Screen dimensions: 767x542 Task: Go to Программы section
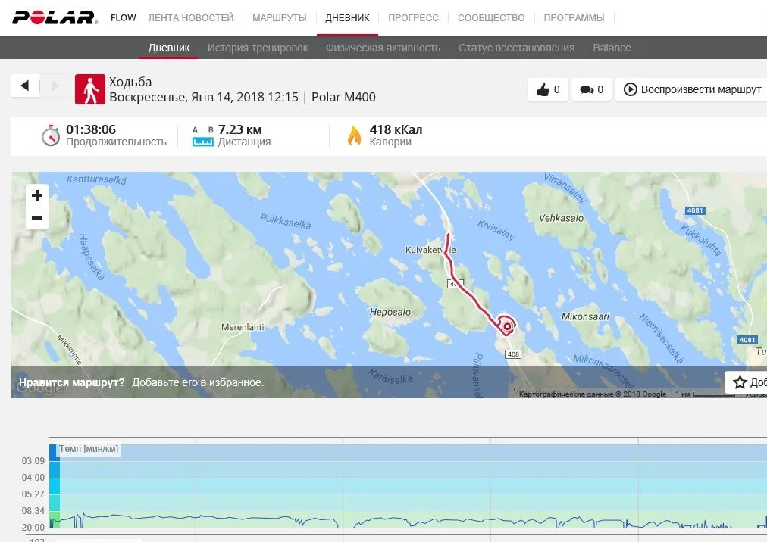coord(574,18)
